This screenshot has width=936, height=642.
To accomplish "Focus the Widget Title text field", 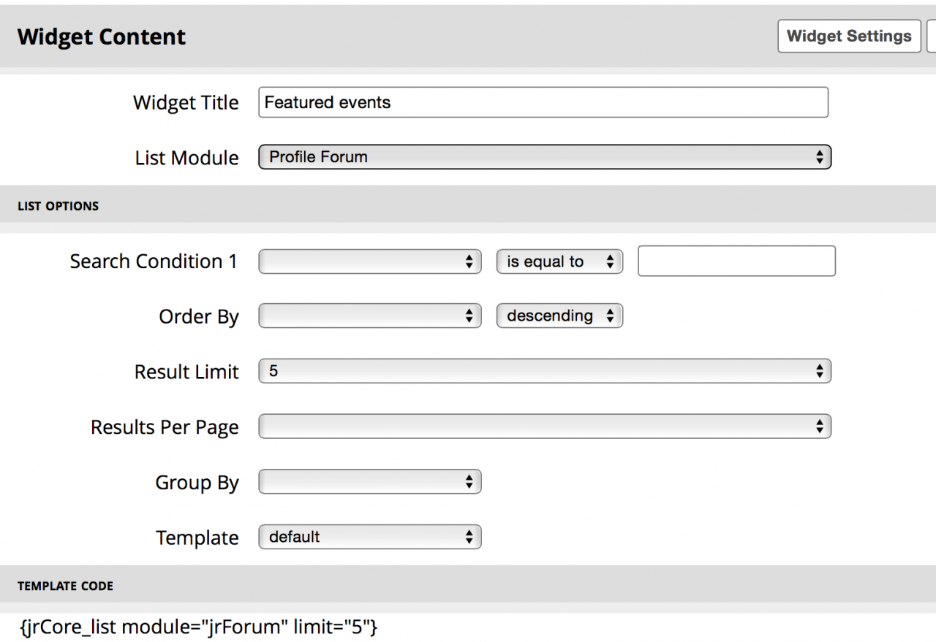I will tap(543, 102).
